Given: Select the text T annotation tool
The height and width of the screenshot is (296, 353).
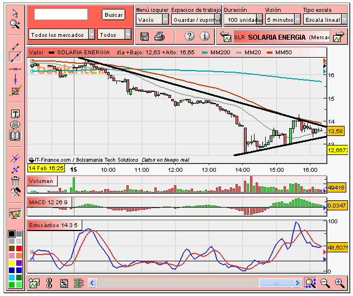Looking at the screenshot, I should 15,114.
